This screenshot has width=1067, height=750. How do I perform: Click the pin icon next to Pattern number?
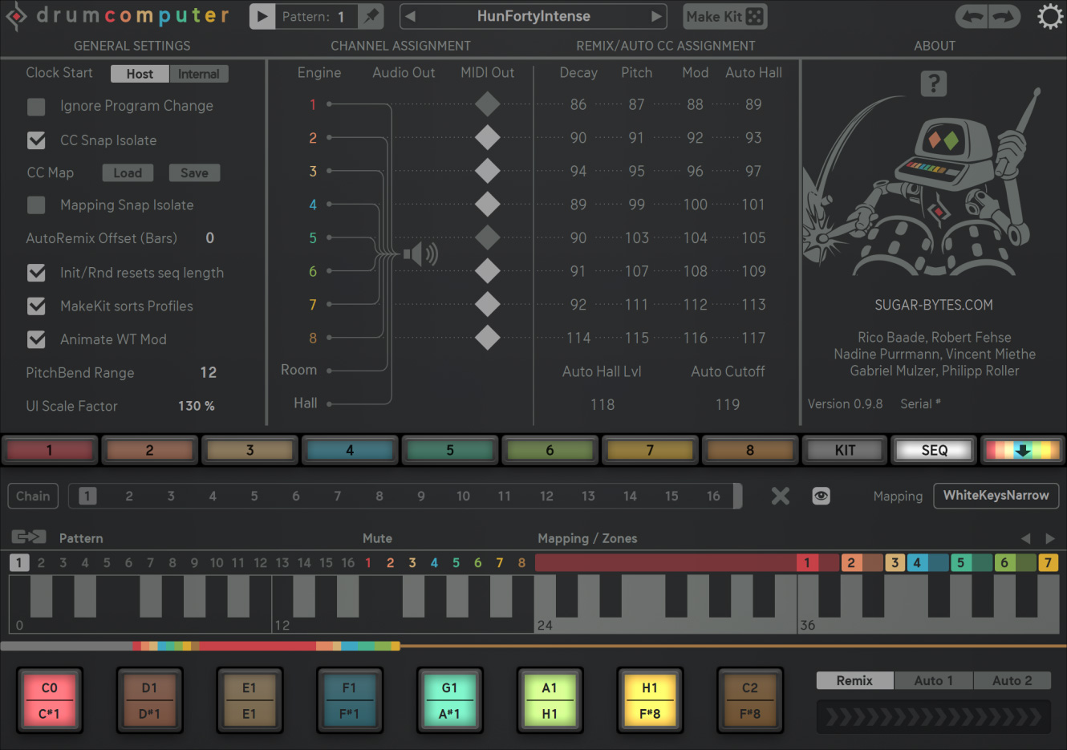(x=371, y=16)
